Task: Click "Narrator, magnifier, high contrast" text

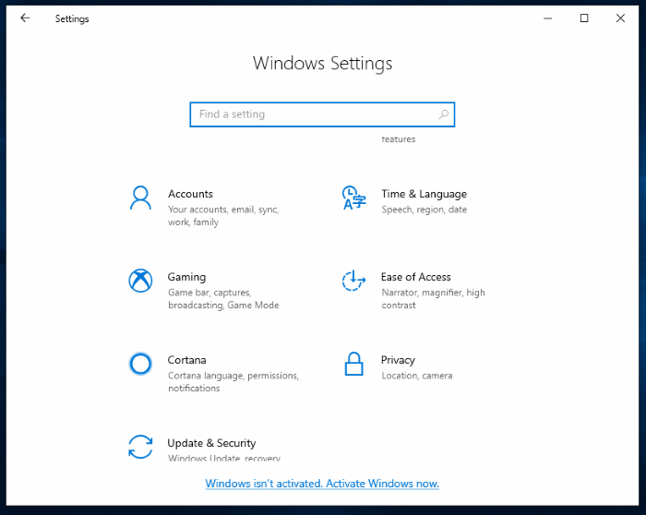Action: pyautogui.click(x=433, y=299)
